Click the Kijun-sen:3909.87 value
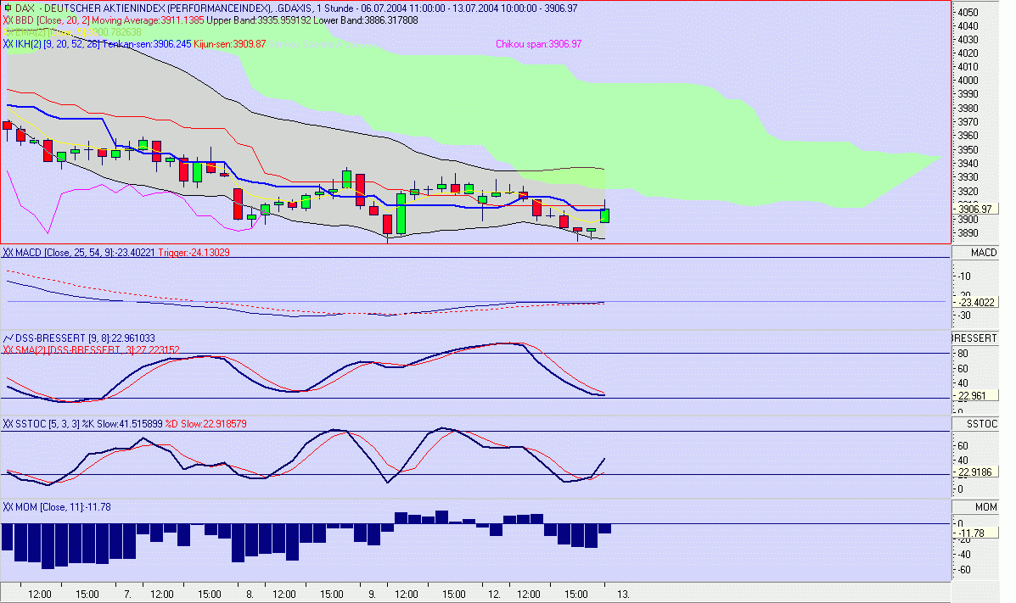 click(x=230, y=44)
